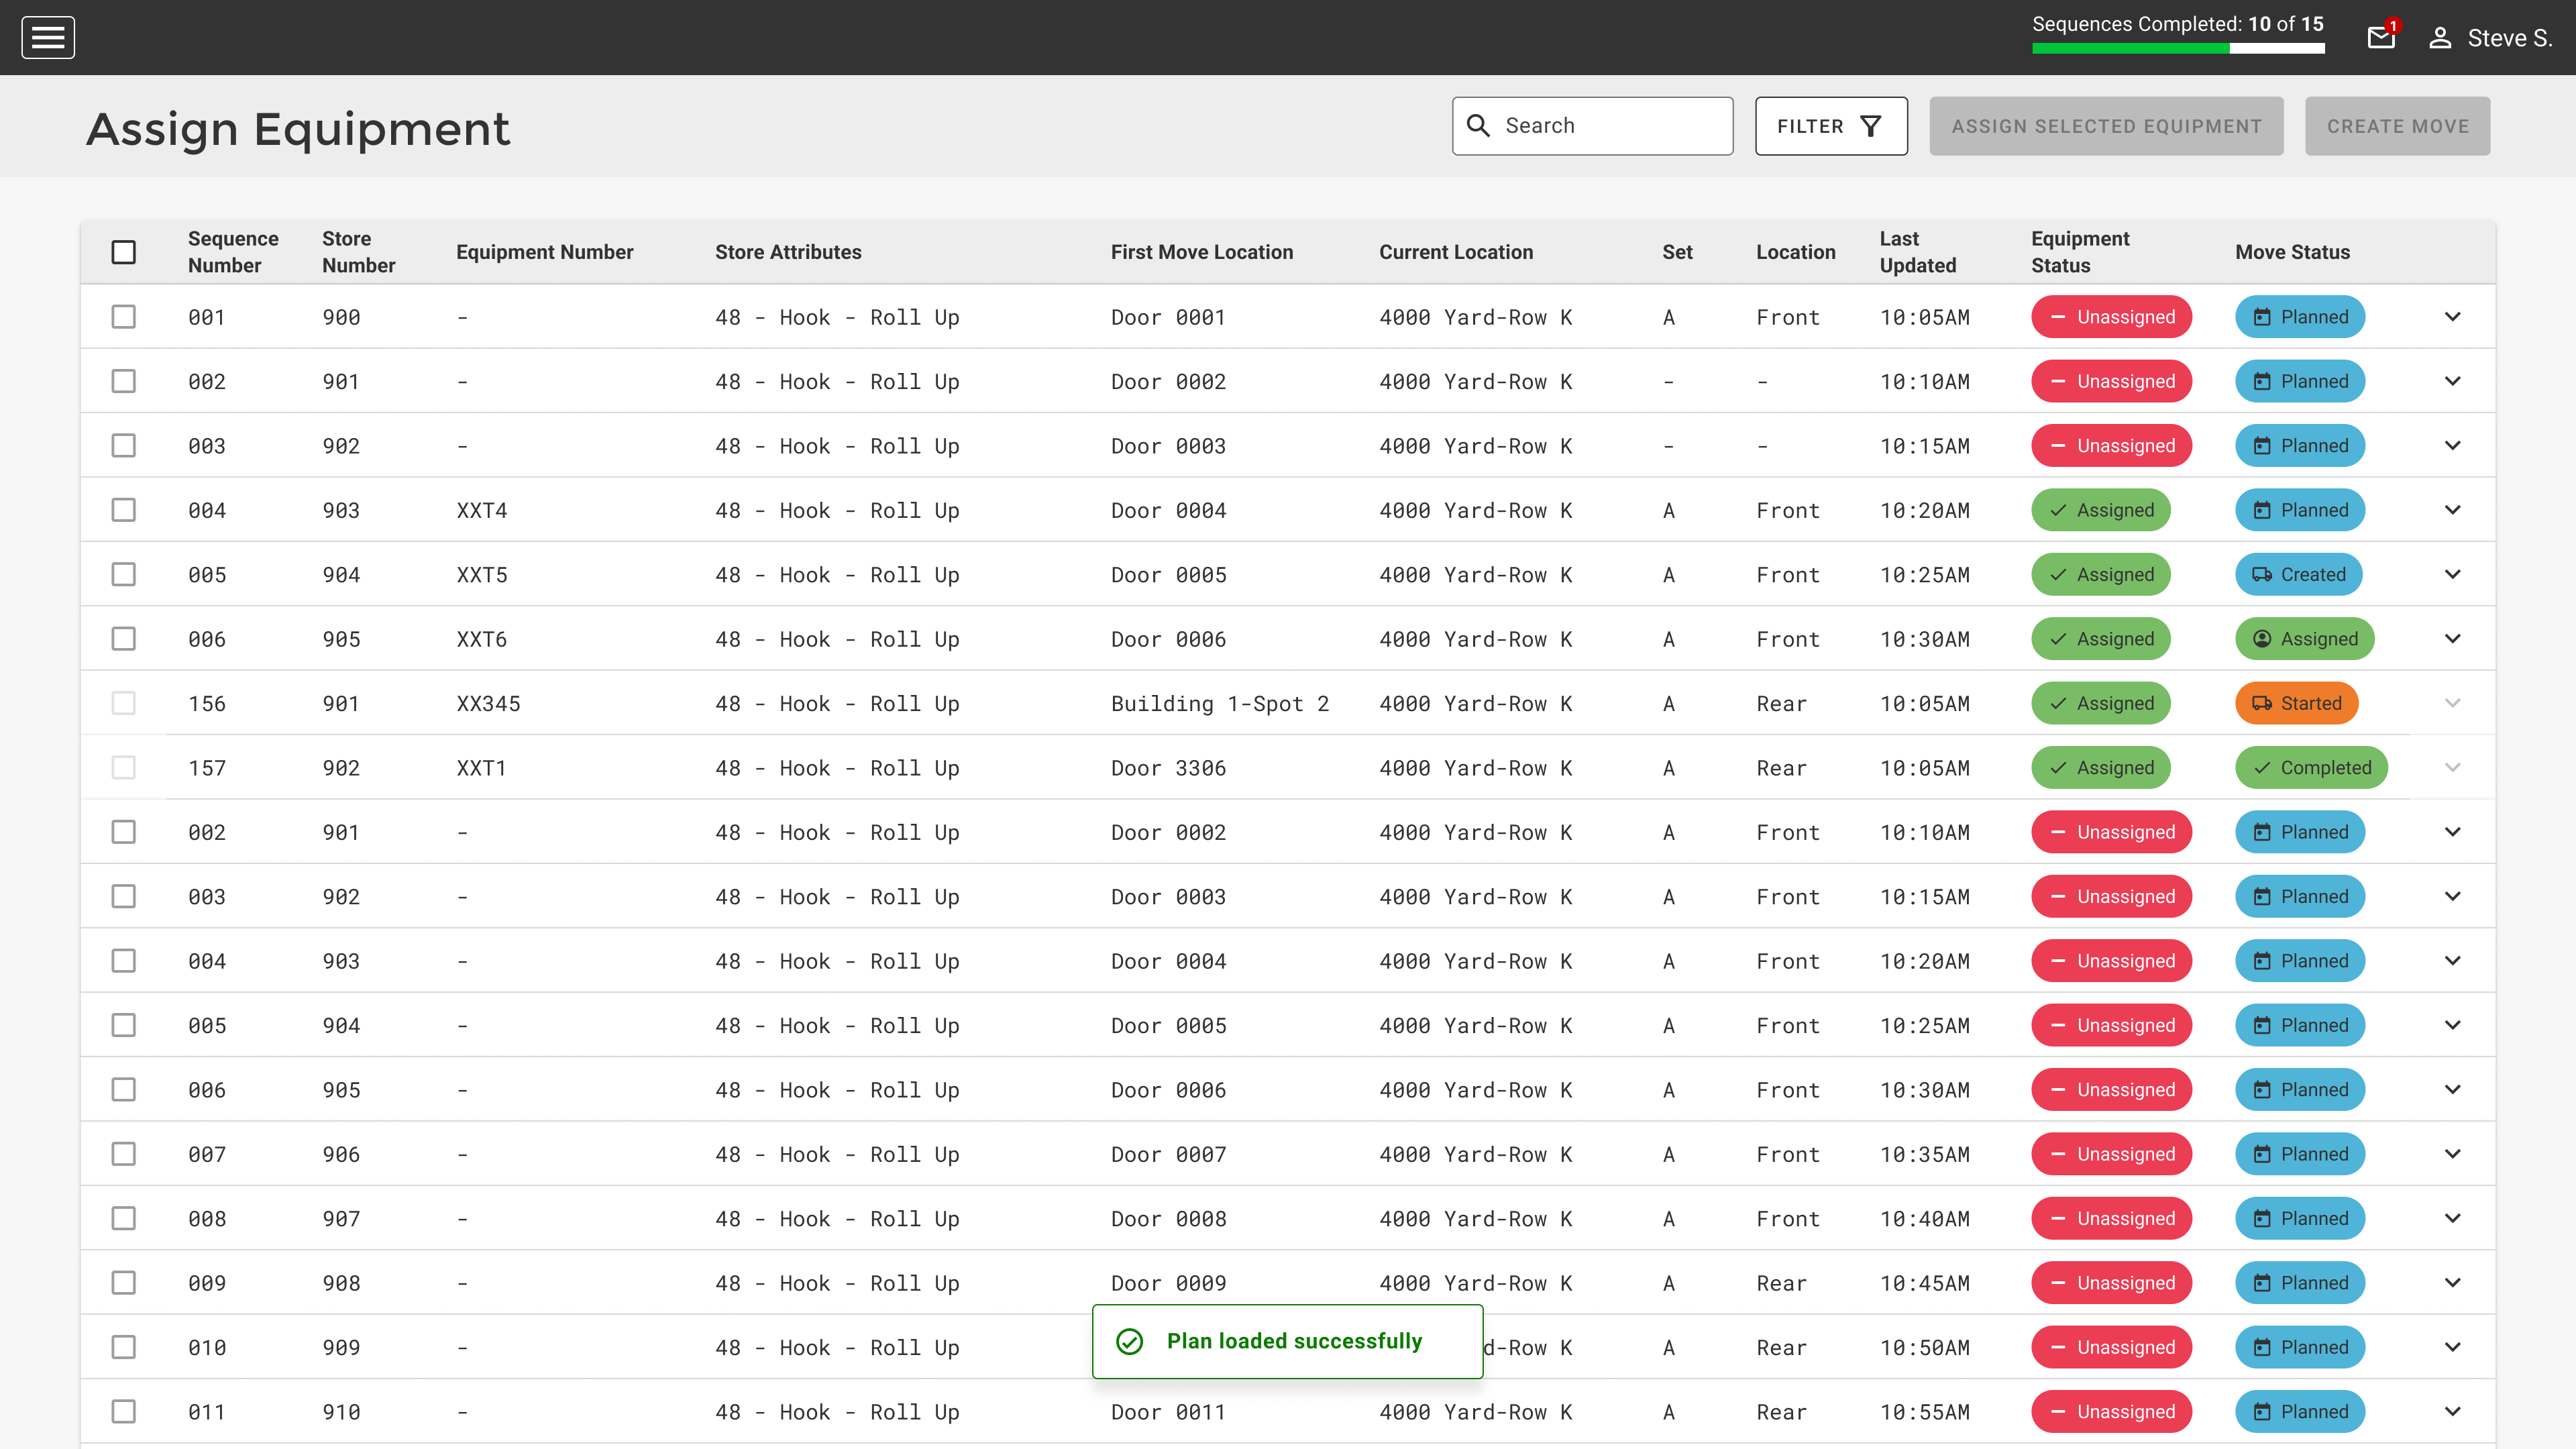Click the Started move status badge

tap(2296, 704)
